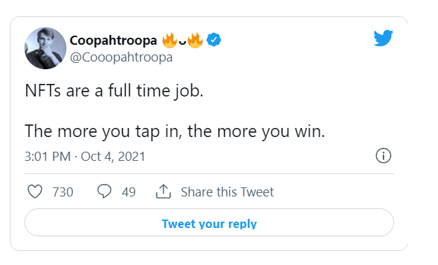438x265 pixels.
Task: Click the Coopahtroopa display name
Action: [113, 41]
